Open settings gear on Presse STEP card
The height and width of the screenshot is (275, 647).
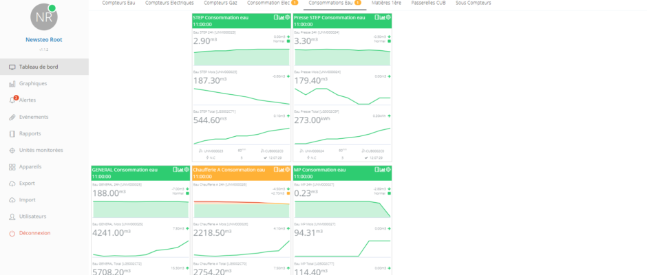click(389, 17)
